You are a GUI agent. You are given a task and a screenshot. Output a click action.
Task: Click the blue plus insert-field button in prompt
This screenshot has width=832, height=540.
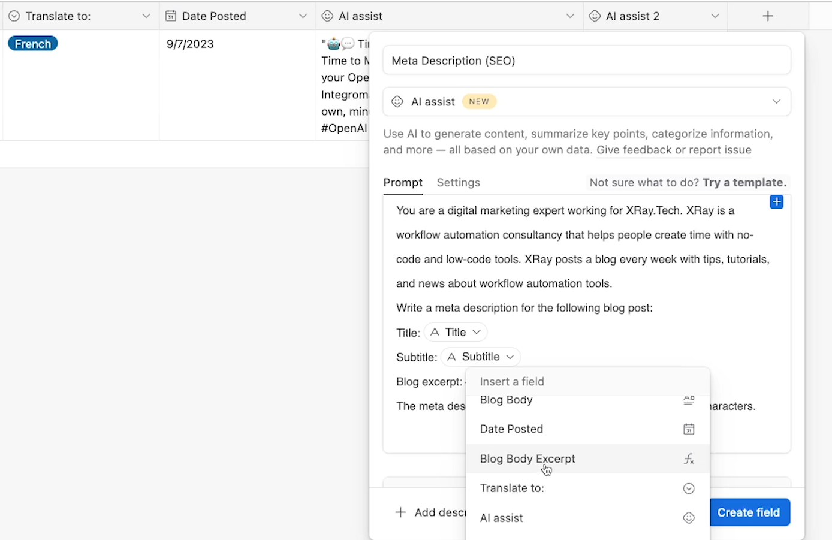click(776, 202)
